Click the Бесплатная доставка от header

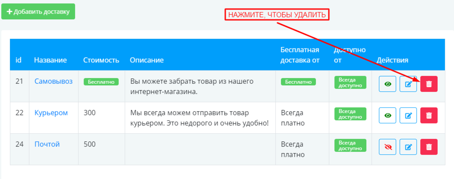[300, 55]
